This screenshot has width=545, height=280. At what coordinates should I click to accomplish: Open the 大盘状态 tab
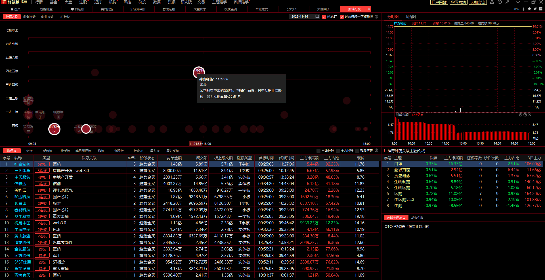tap(200, 9)
